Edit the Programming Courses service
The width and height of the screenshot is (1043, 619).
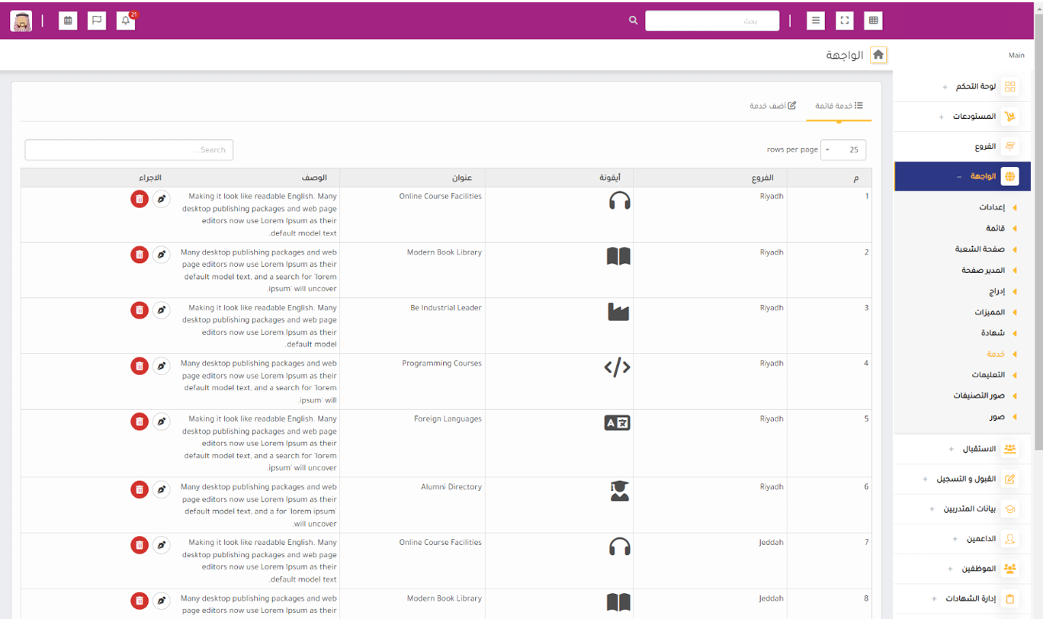[x=161, y=366]
